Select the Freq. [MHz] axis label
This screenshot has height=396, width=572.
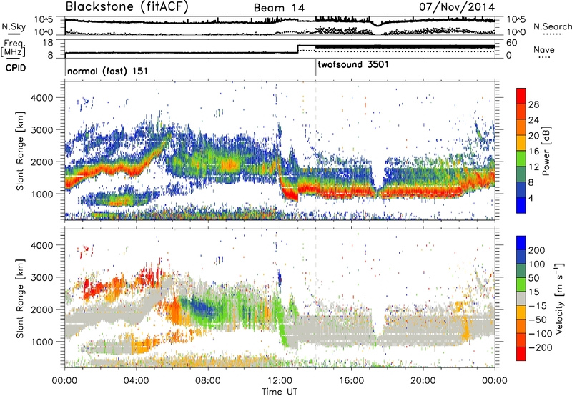(x=14, y=48)
